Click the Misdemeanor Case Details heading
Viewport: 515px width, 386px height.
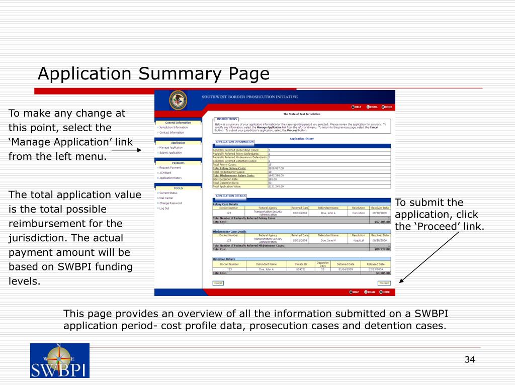click(229, 232)
